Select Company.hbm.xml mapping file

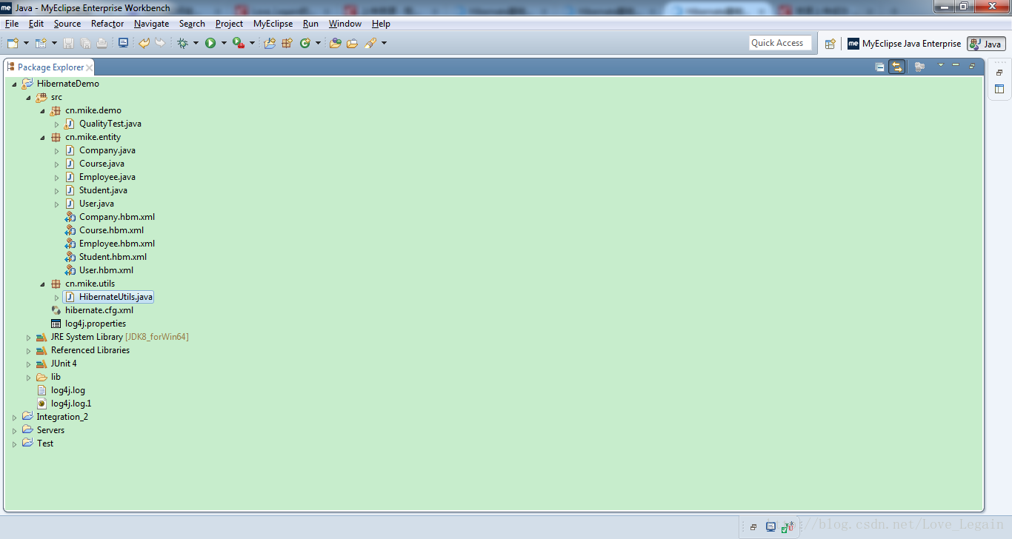117,217
